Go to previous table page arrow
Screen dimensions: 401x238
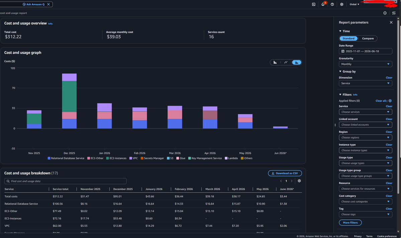(x=281, y=181)
